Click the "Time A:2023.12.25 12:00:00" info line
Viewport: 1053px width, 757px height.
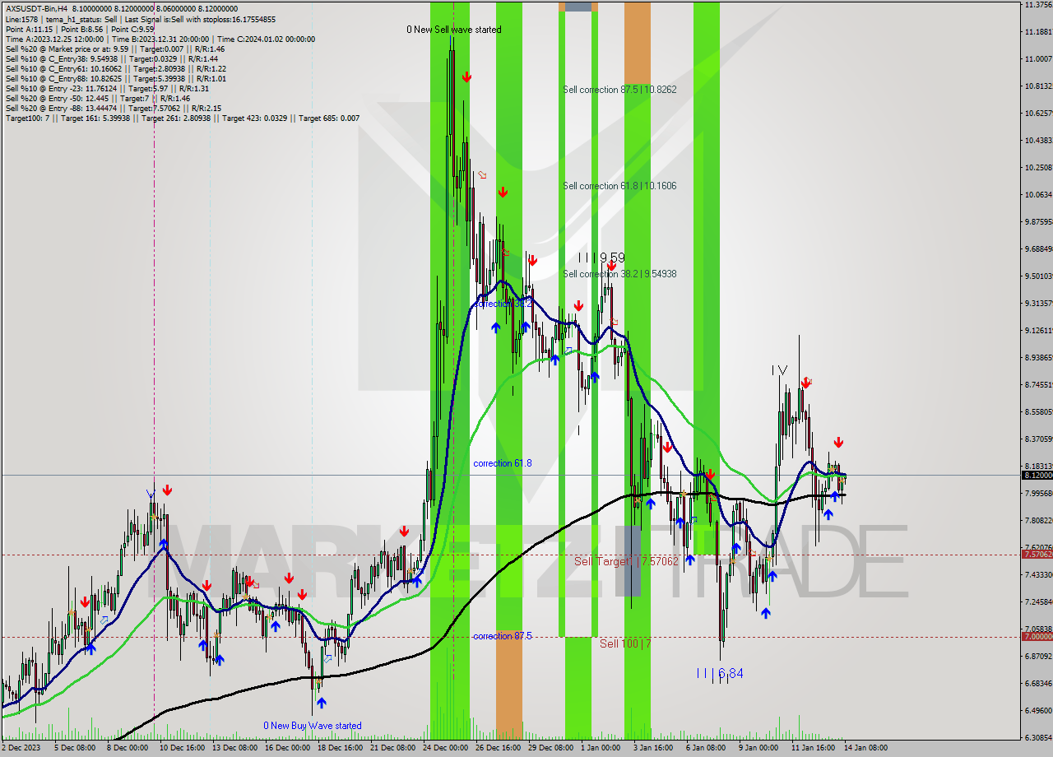(x=160, y=39)
